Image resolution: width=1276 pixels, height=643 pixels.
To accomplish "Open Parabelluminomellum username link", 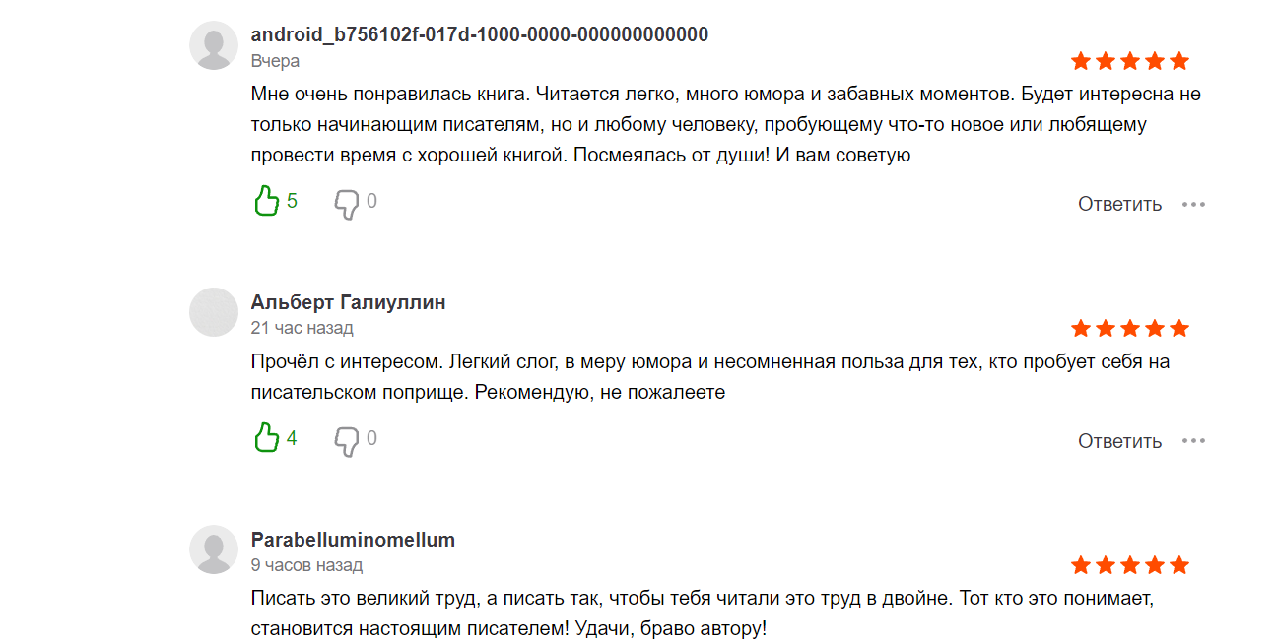I will click(353, 540).
